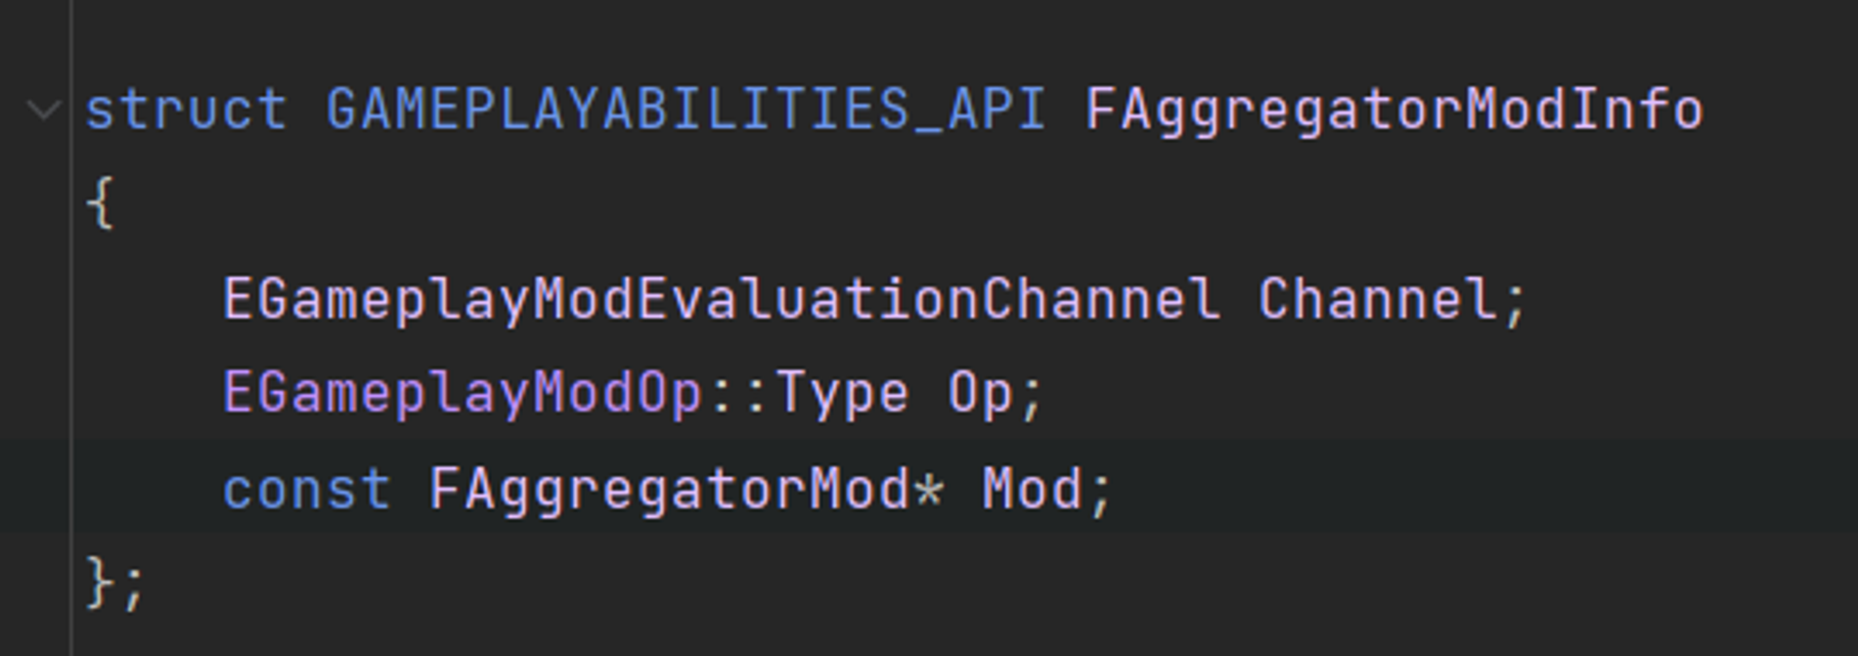The width and height of the screenshot is (1858, 656).
Task: Click the semicolon after Op
Action: [1032, 395]
